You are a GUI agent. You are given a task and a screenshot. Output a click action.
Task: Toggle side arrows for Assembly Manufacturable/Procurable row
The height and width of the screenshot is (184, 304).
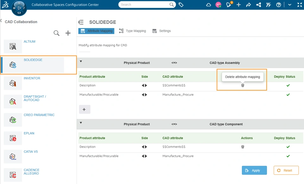144,95
